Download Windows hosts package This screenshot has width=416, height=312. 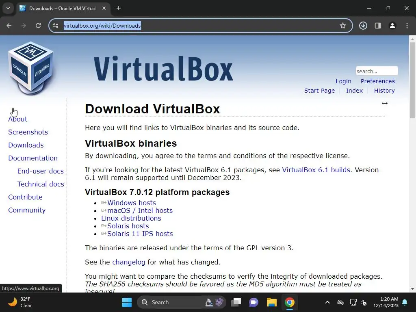(x=131, y=203)
